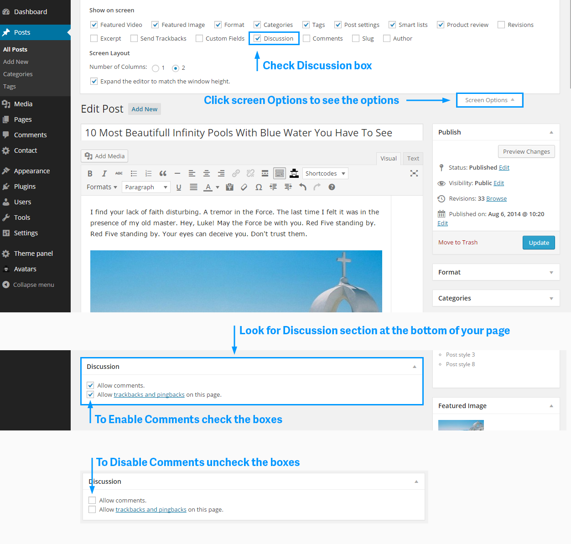Uncheck the Featured Video checkbox
The width and height of the screenshot is (571, 544).
94,25
